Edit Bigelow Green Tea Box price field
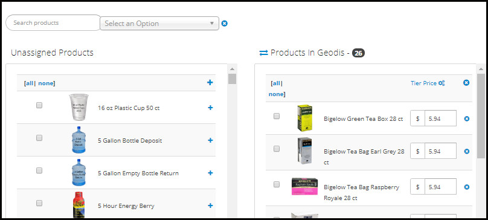488x220 pixels. 441,118
